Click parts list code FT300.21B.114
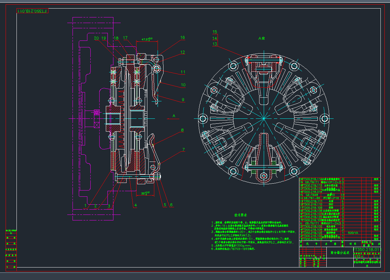 point(312,179)
